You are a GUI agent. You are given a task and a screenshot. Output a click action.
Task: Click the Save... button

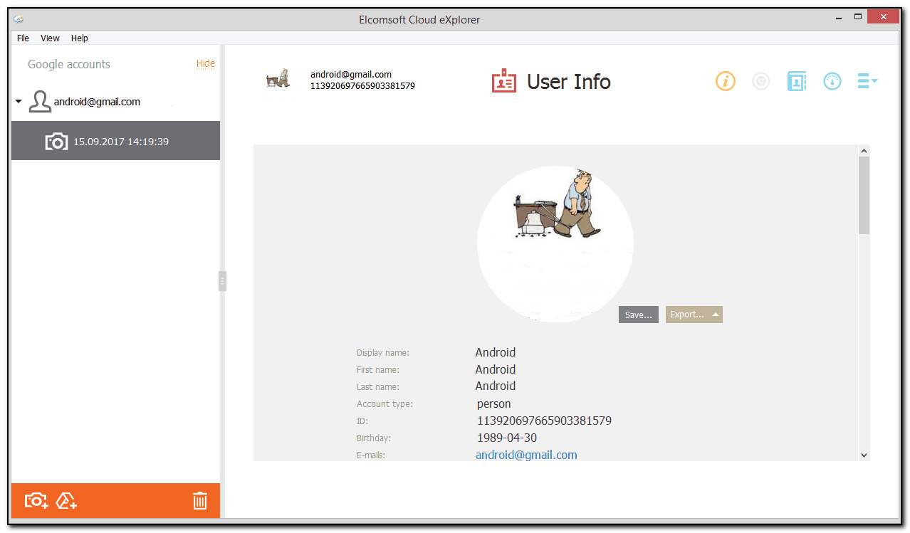coord(638,315)
